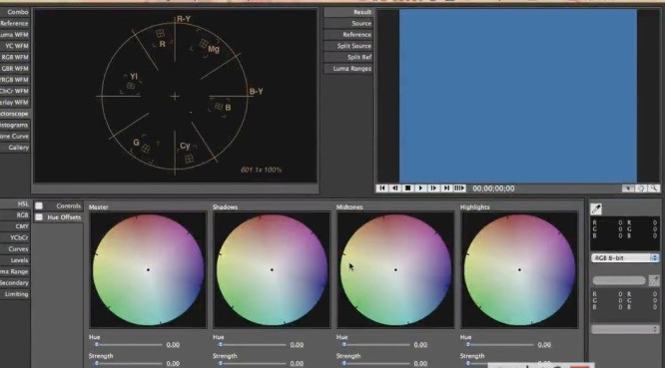
Task: Click the loop play button in the transport bar
Action: [x=459, y=188]
